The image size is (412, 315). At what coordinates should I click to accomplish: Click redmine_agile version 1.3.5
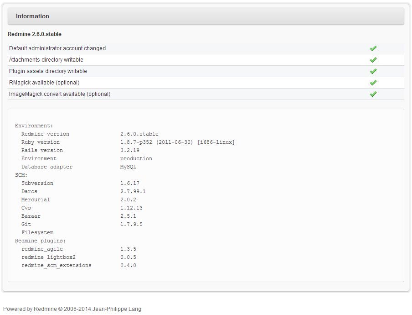[128, 249]
